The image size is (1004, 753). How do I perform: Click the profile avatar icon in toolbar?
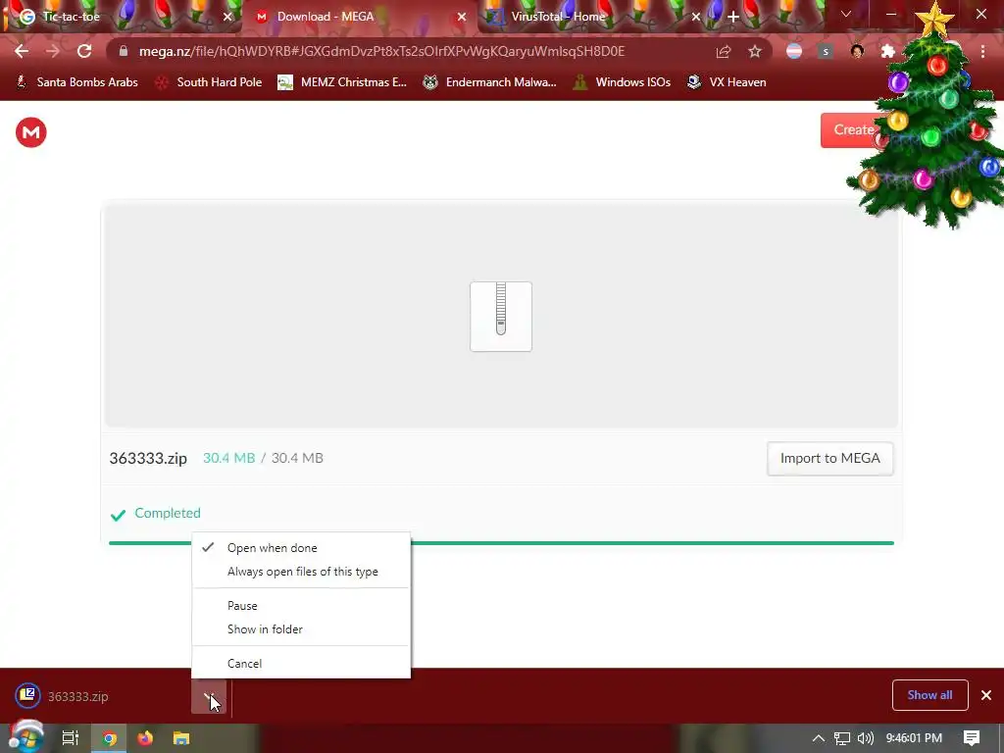(x=857, y=51)
